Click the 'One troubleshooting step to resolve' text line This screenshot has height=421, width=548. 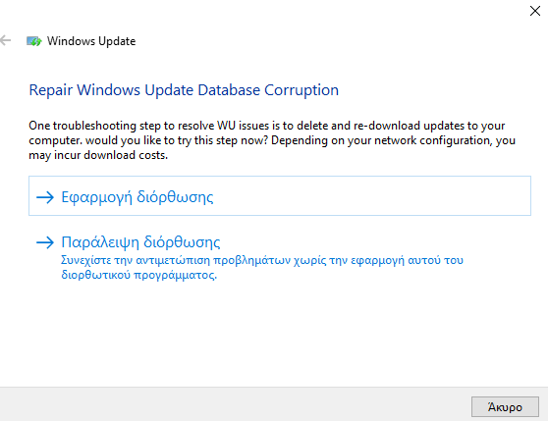(267, 126)
